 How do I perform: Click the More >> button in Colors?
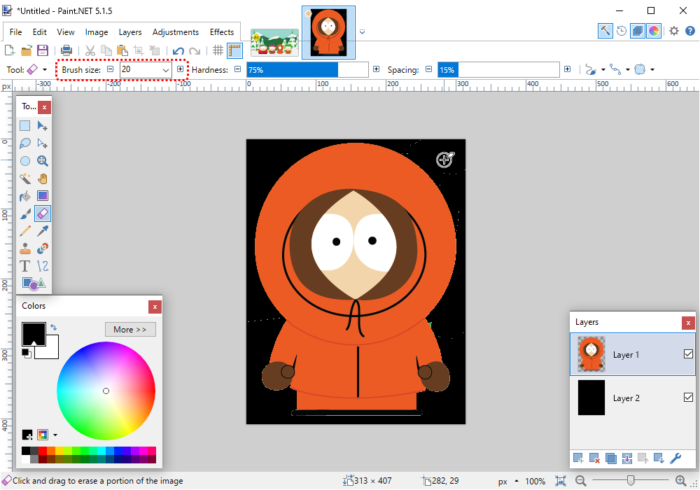click(x=130, y=329)
